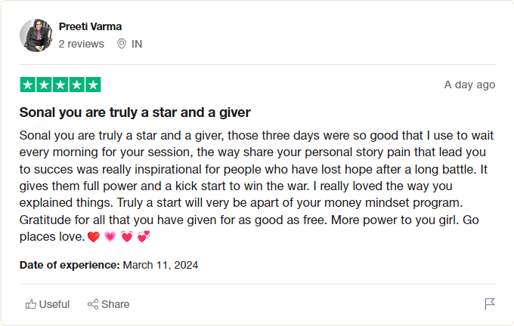Click the share network icon
514x326 pixels.
pos(93,304)
